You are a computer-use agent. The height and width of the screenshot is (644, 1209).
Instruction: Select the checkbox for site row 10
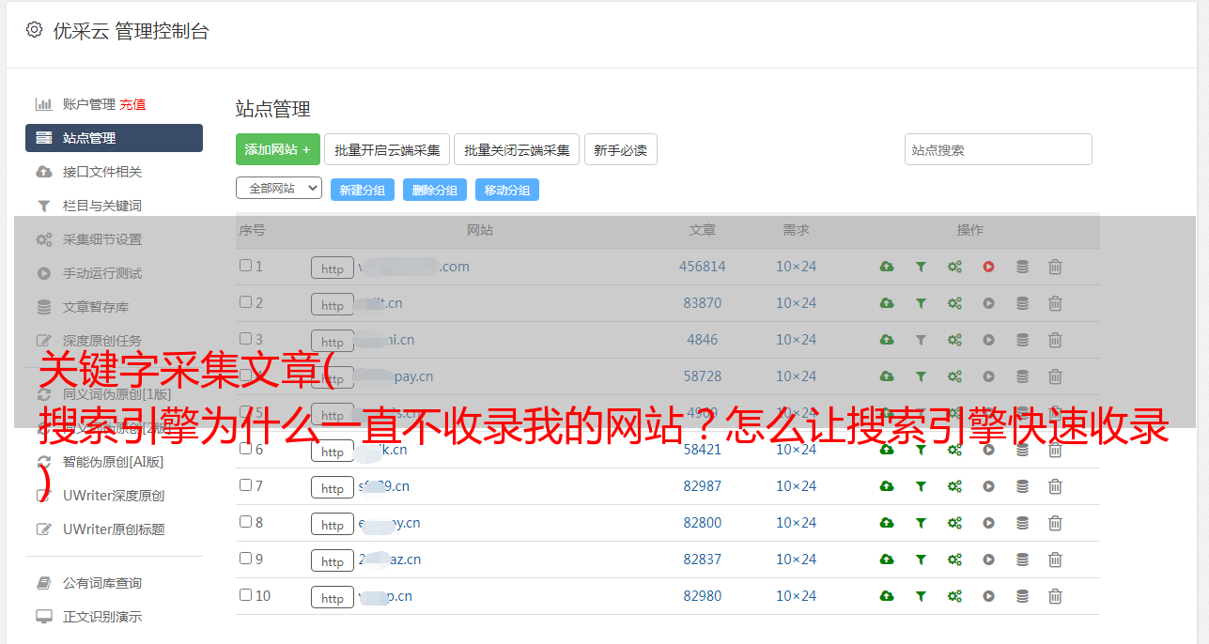245,595
